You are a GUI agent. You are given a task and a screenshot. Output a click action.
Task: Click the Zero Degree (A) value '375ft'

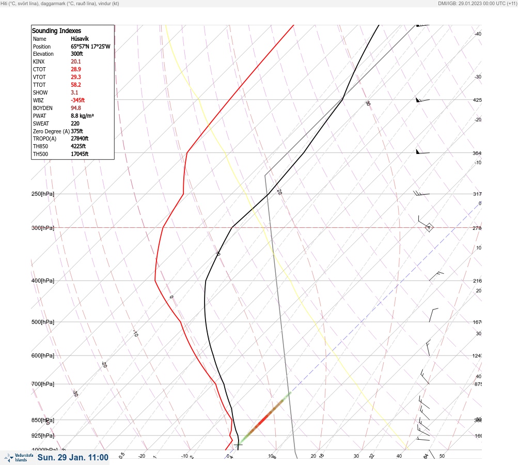76,131
